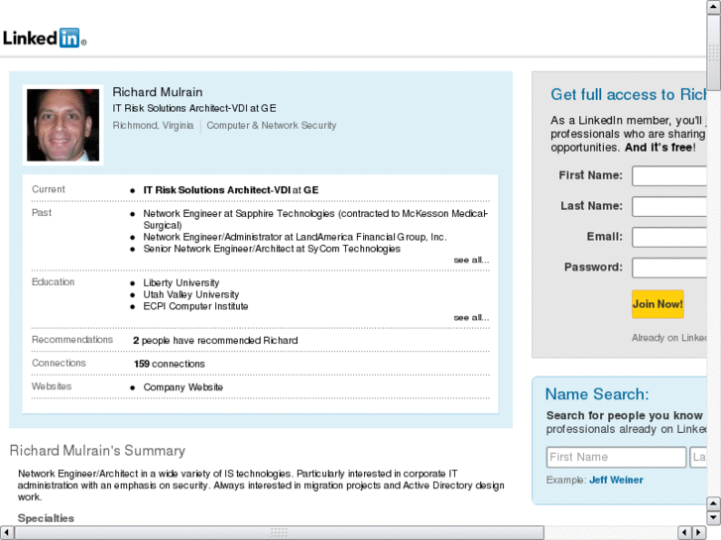The height and width of the screenshot is (540, 721).
Task: Focus the Password signup field
Action: (669, 268)
